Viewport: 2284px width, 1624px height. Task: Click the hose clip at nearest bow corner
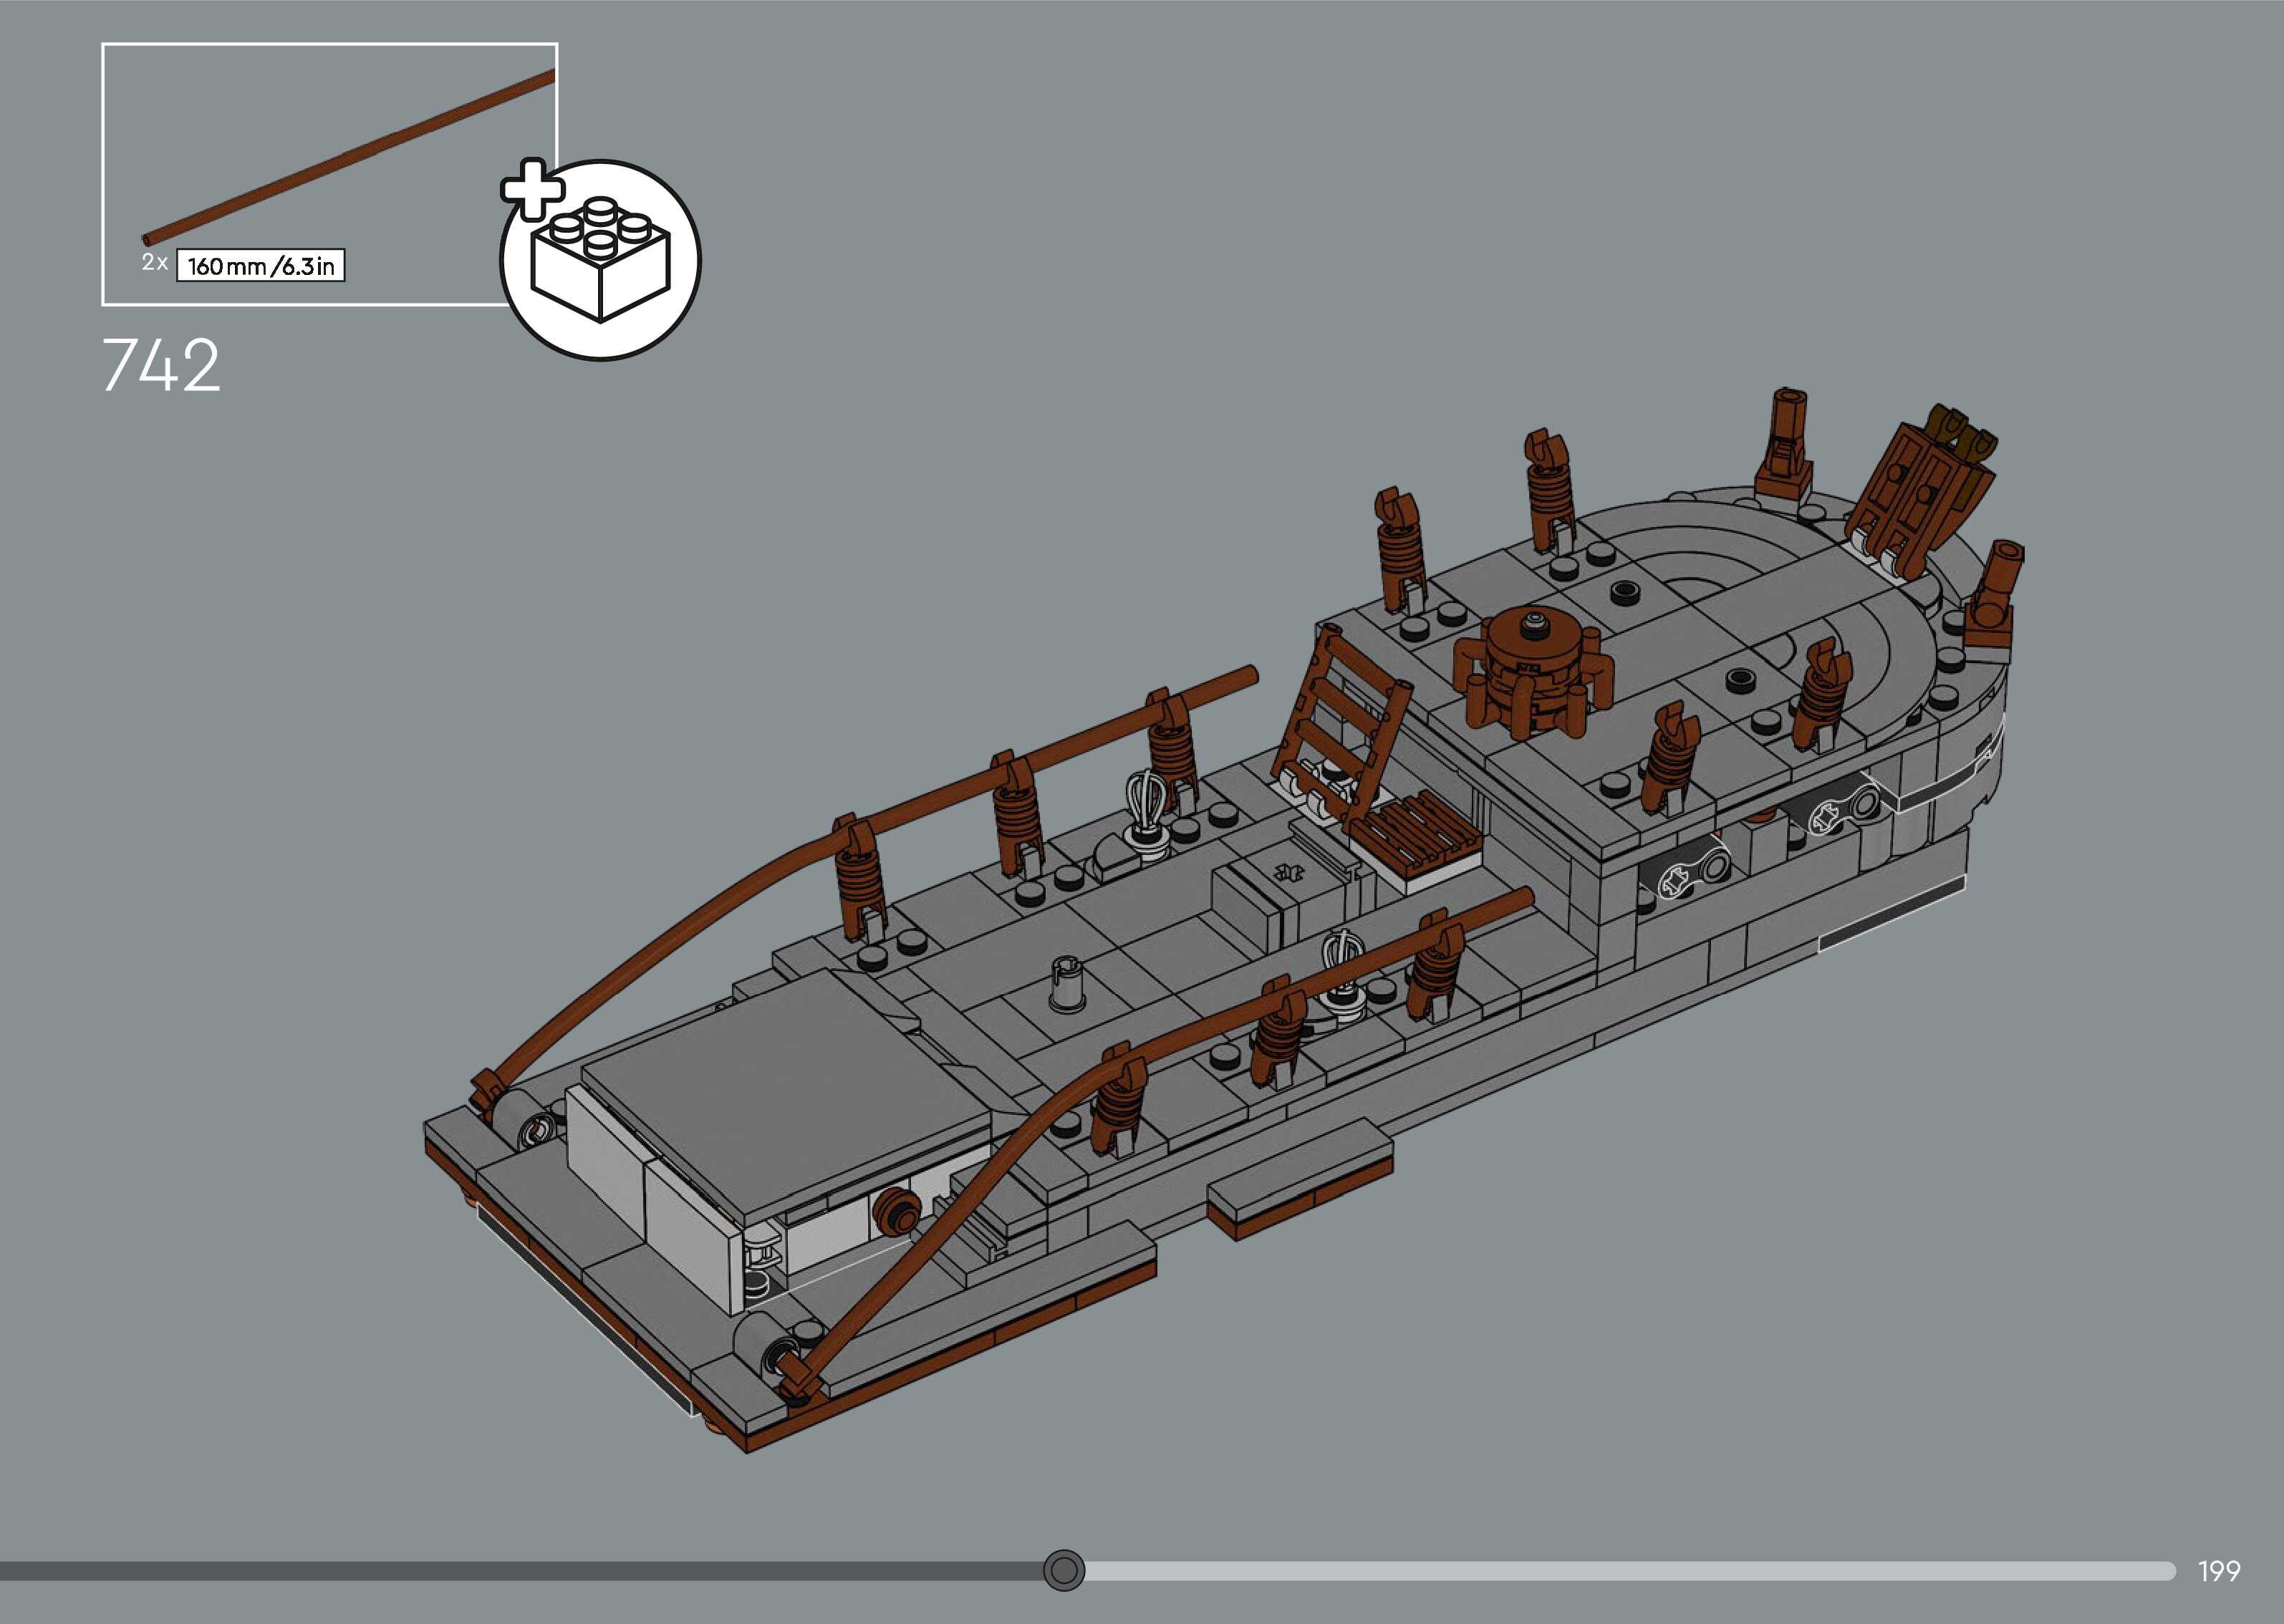pyautogui.click(x=797, y=1374)
